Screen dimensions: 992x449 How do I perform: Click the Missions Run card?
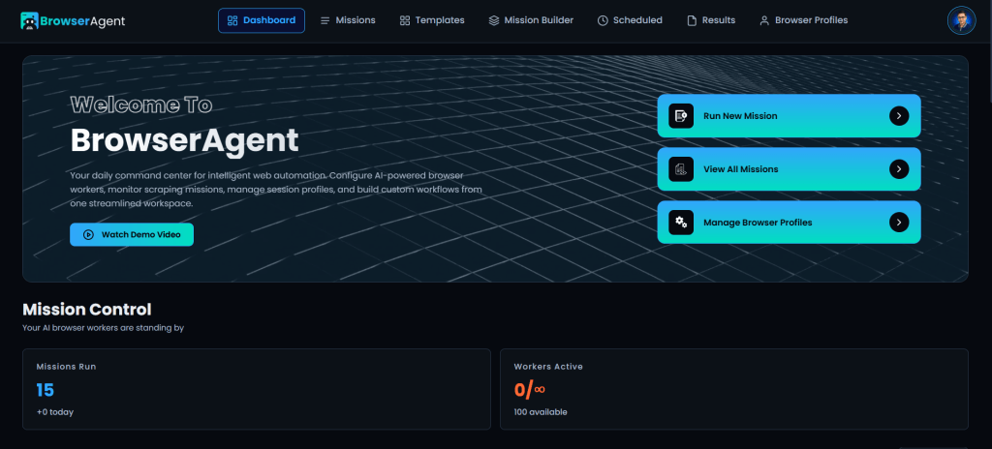click(x=256, y=389)
